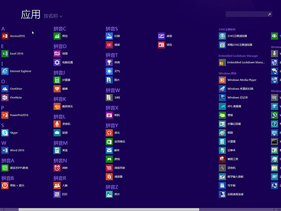This screenshot has width=281, height=211.
Task: Open the 酷我音乐 music app
Action: (63, 106)
